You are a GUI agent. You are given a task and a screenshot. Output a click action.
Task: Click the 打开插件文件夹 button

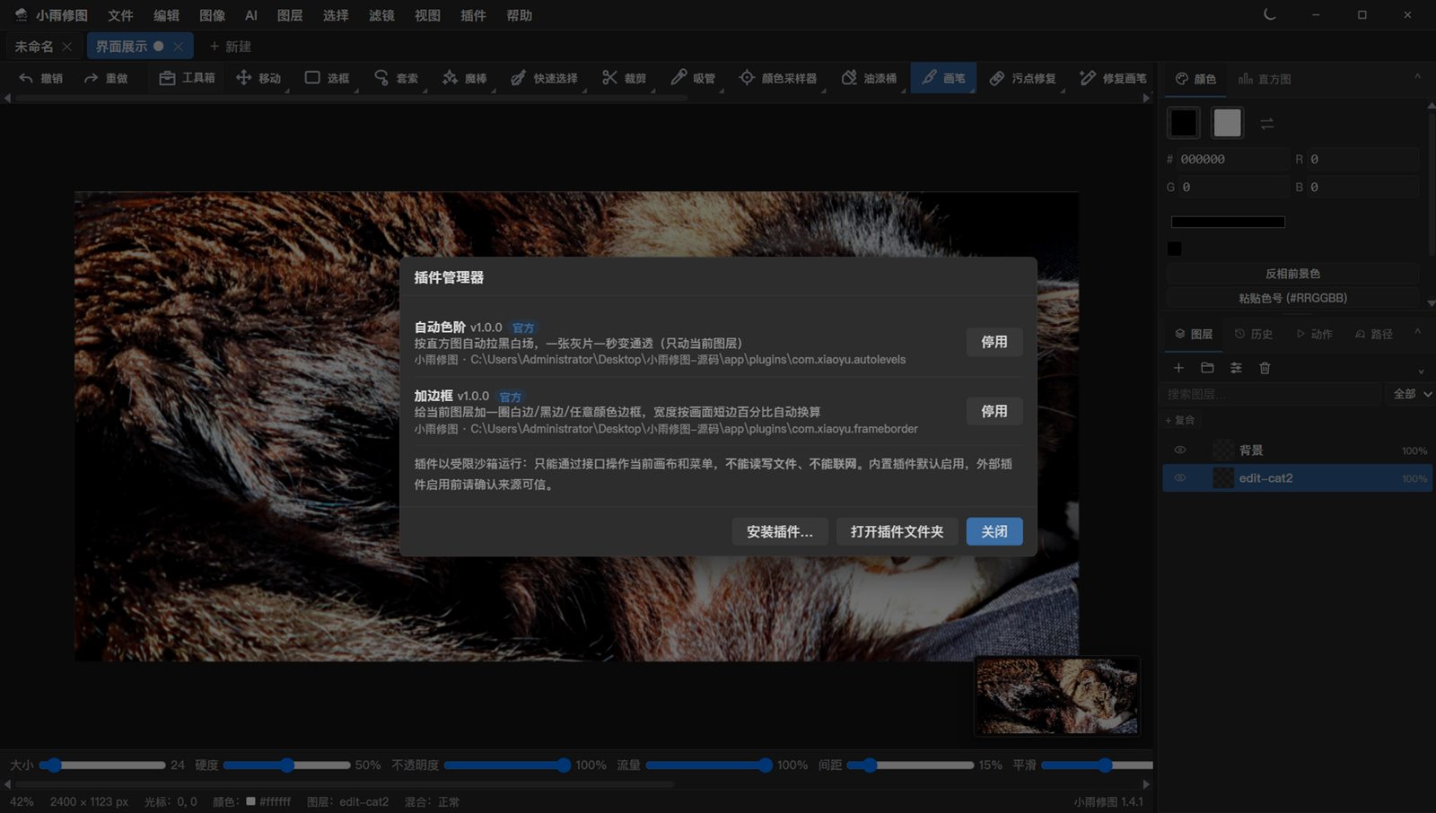pos(897,531)
